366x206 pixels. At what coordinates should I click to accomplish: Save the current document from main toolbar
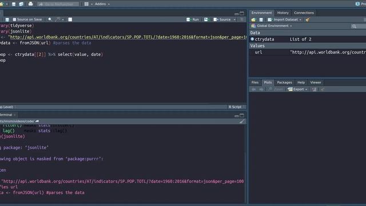tap(14, 4)
